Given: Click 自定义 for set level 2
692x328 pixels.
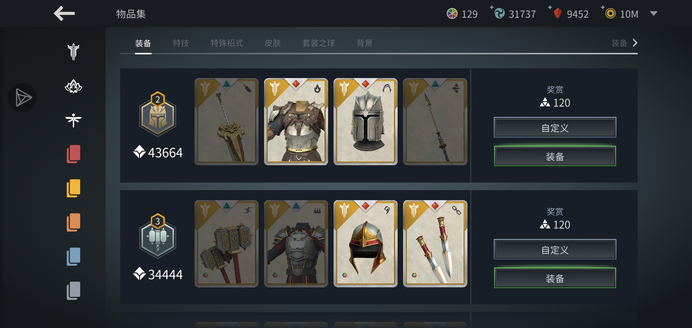Looking at the screenshot, I should coord(555,128).
